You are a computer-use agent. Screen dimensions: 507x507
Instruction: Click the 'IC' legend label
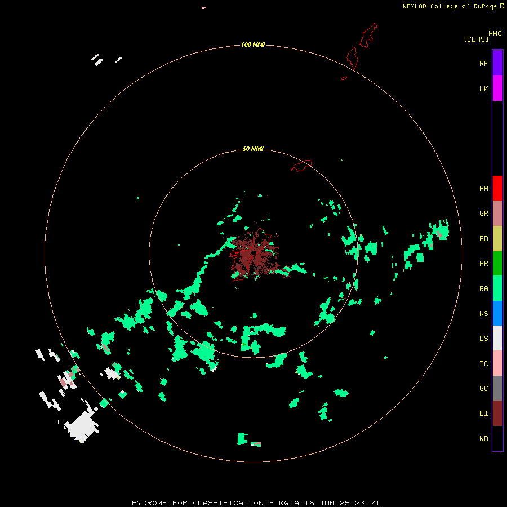[483, 364]
